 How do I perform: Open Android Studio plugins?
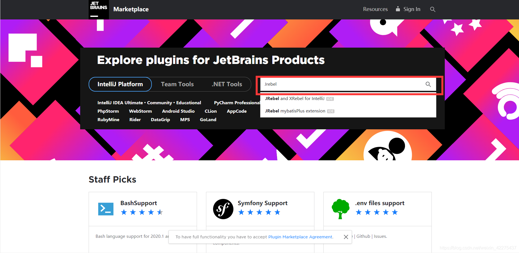[178, 111]
